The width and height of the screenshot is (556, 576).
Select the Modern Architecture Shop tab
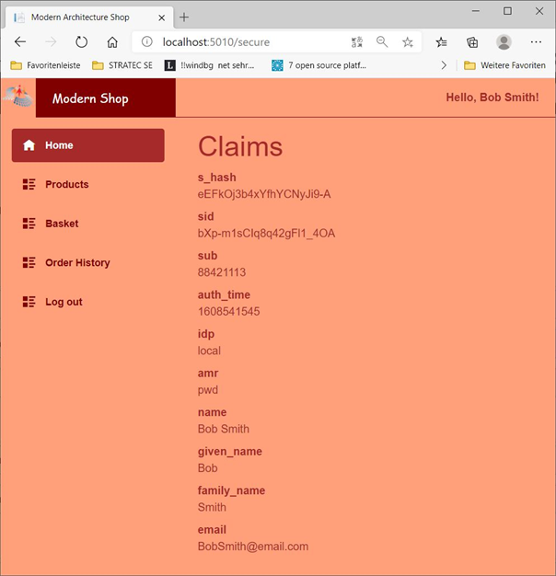pos(89,17)
